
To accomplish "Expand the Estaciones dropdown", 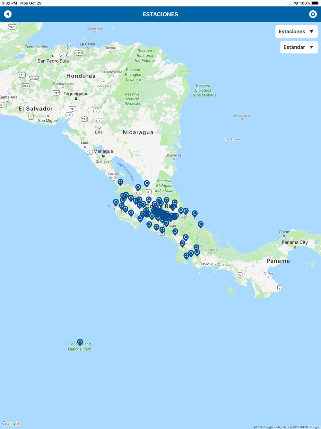I will tap(296, 32).
